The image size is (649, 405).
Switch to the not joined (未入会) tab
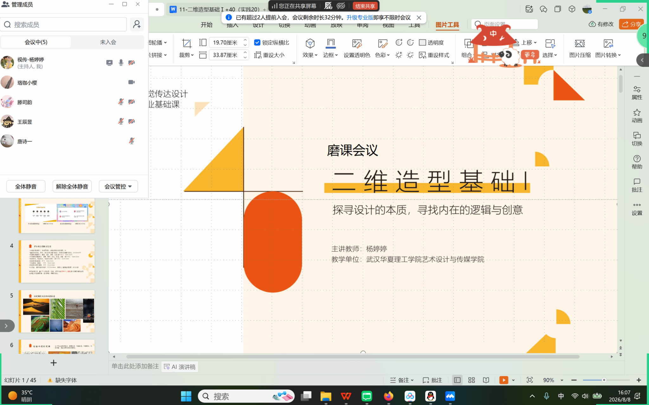coord(108,42)
